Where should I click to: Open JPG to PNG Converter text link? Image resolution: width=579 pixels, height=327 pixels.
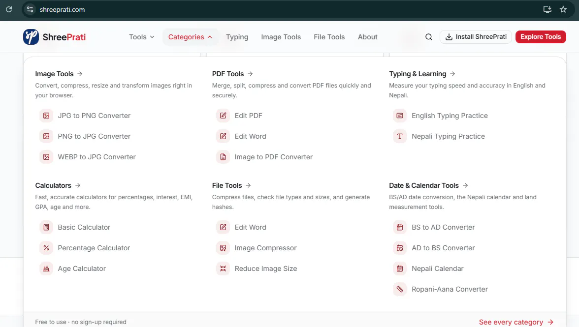tap(94, 116)
